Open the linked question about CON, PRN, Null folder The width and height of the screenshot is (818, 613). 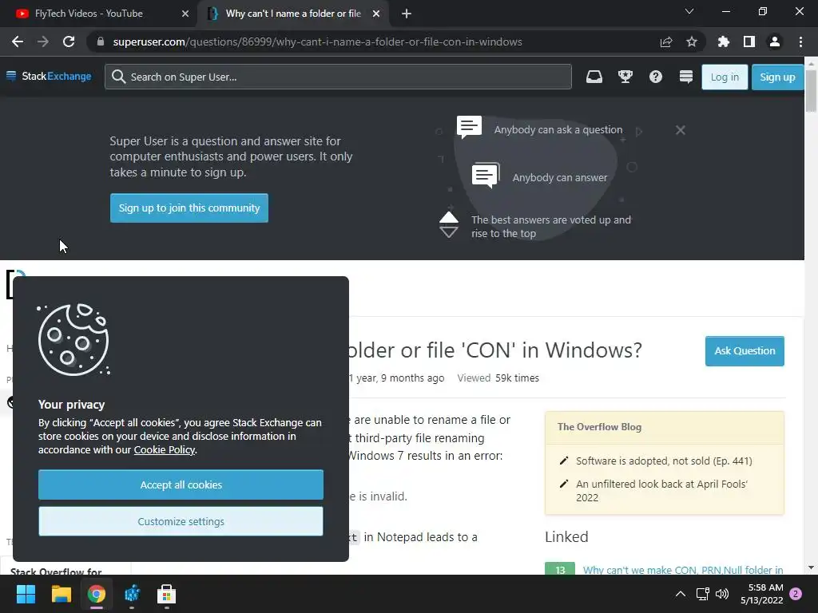[683, 570]
